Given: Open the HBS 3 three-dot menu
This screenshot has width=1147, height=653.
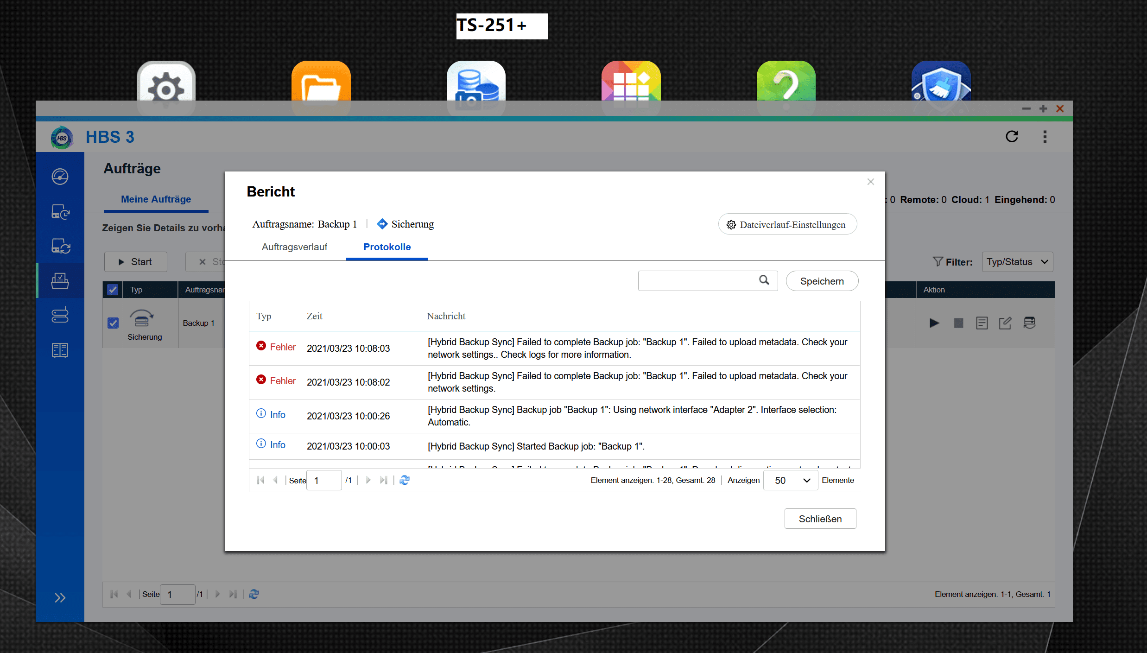Looking at the screenshot, I should pos(1045,136).
